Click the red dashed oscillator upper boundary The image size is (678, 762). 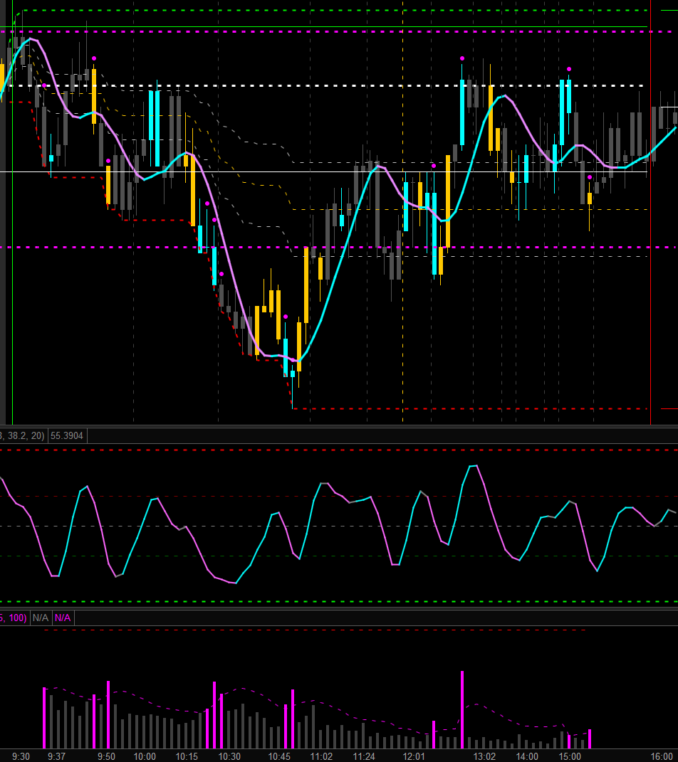coord(356,450)
